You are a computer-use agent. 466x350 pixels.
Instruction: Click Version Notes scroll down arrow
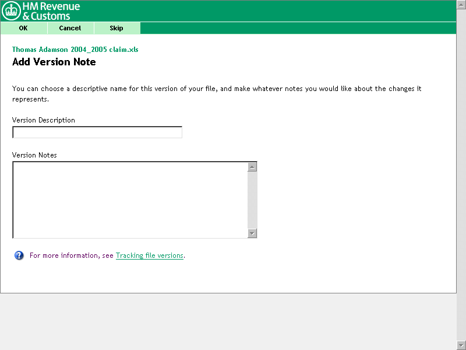point(252,233)
